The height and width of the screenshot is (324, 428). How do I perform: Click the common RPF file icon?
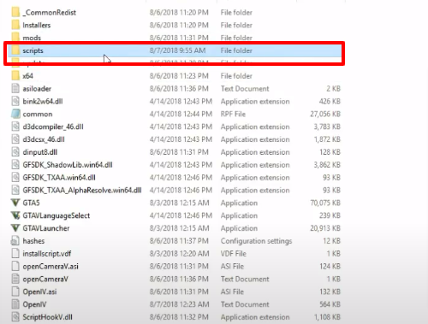15,114
